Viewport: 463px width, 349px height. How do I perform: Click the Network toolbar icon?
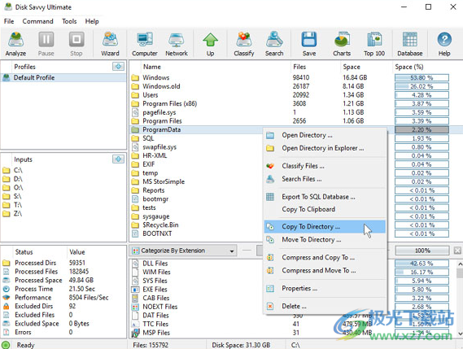pyautogui.click(x=177, y=44)
